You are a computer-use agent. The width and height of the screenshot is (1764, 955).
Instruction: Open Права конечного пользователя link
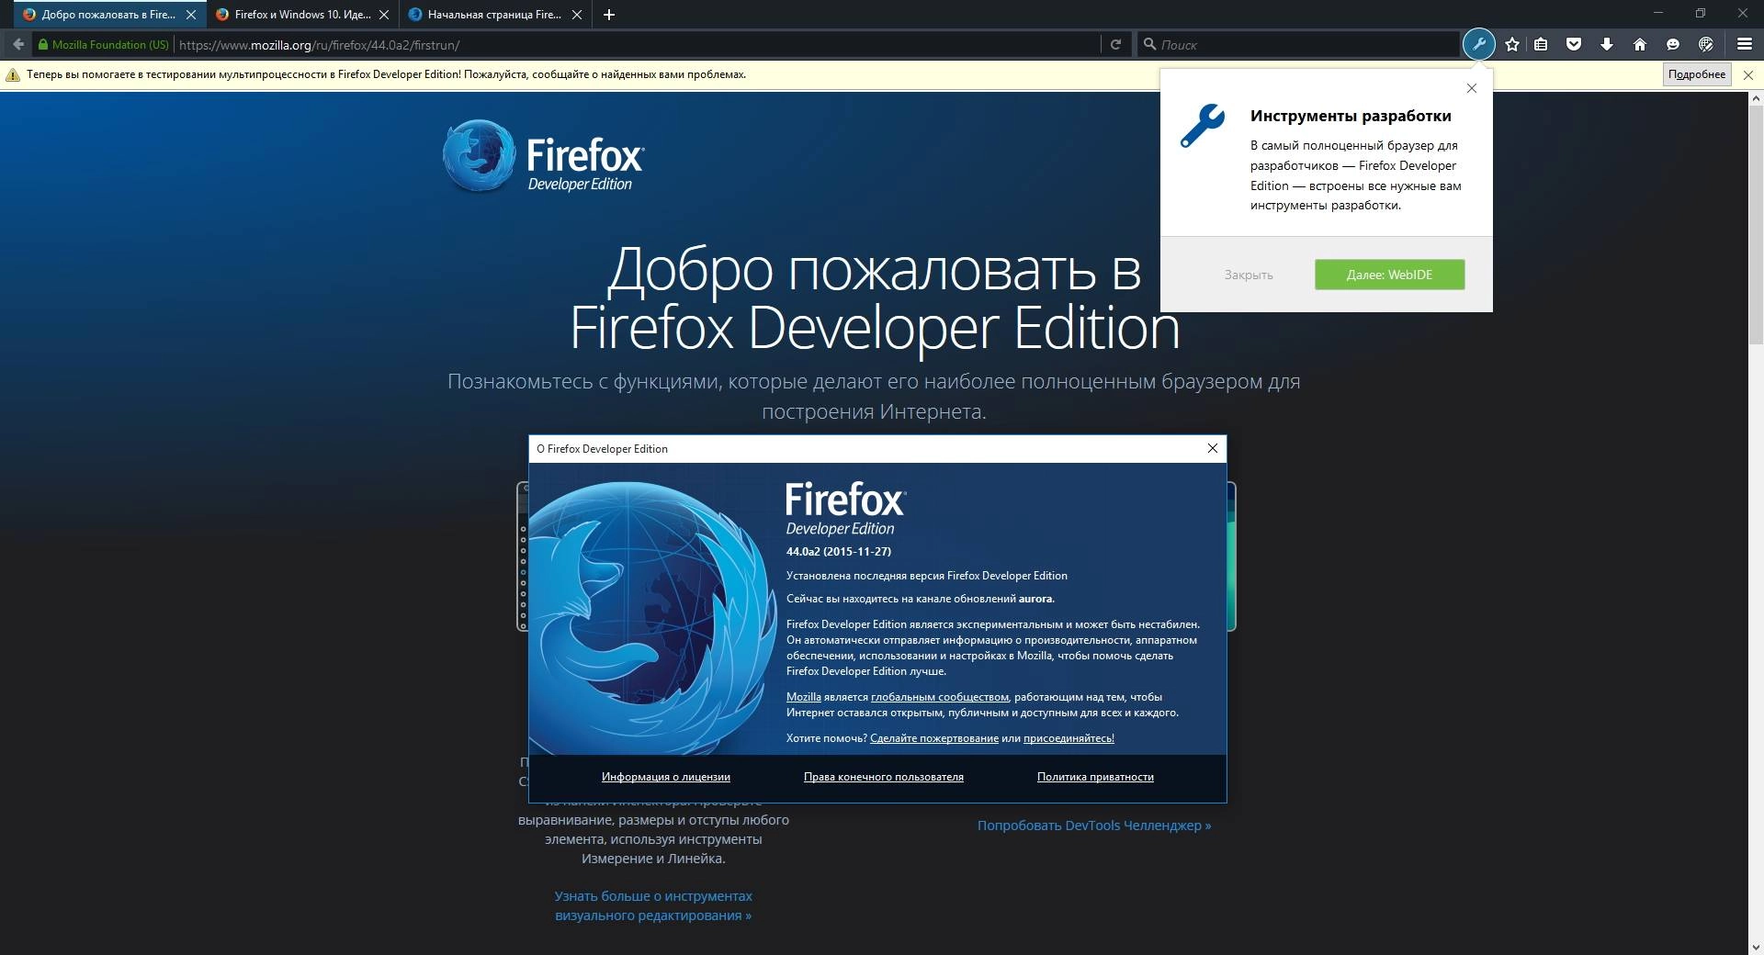pos(884,777)
